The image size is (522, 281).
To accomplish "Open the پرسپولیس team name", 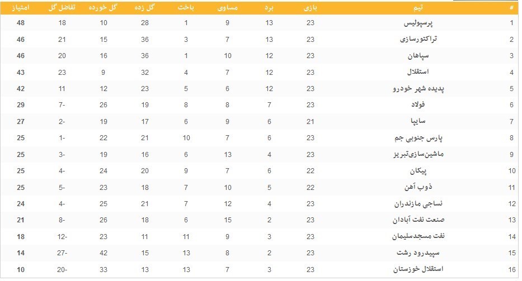I will tap(419, 23).
